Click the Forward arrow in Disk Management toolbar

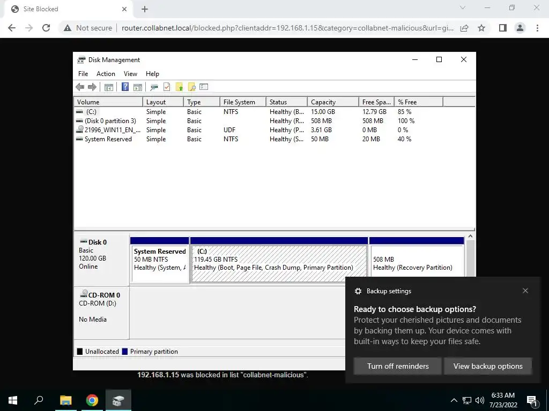(92, 87)
